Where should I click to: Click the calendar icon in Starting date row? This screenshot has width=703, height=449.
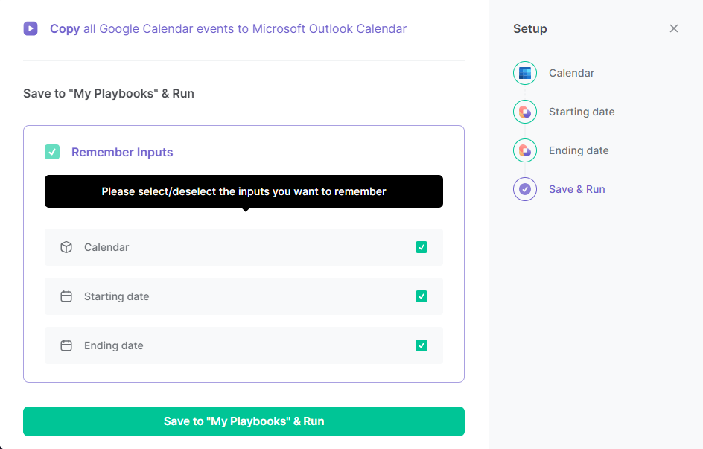pos(66,296)
